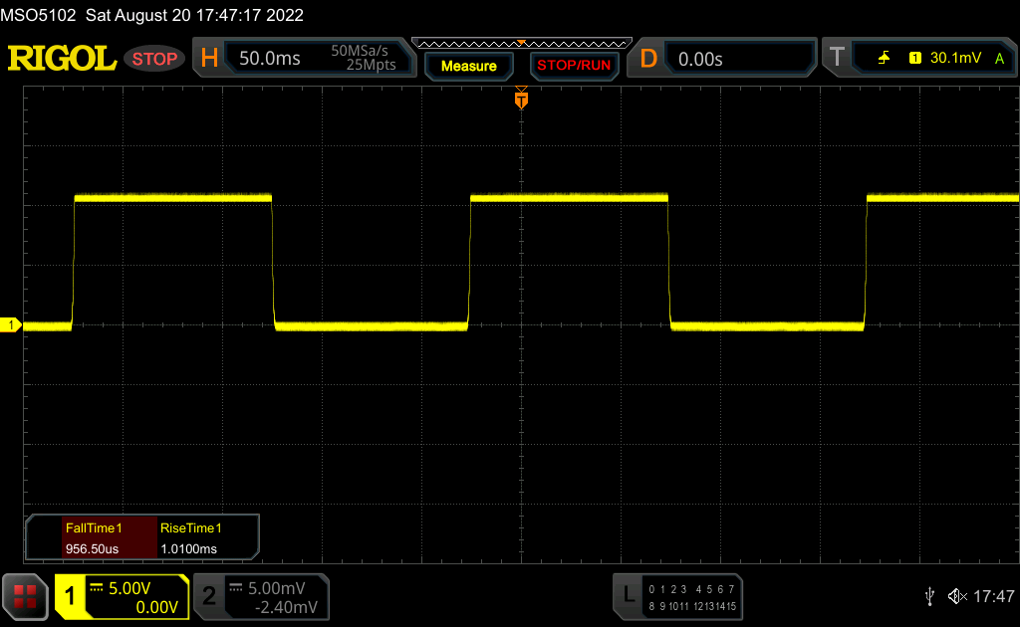Click the digital channels 0-15 listing
Image resolution: width=1020 pixels, height=627 pixels.
pos(692,598)
